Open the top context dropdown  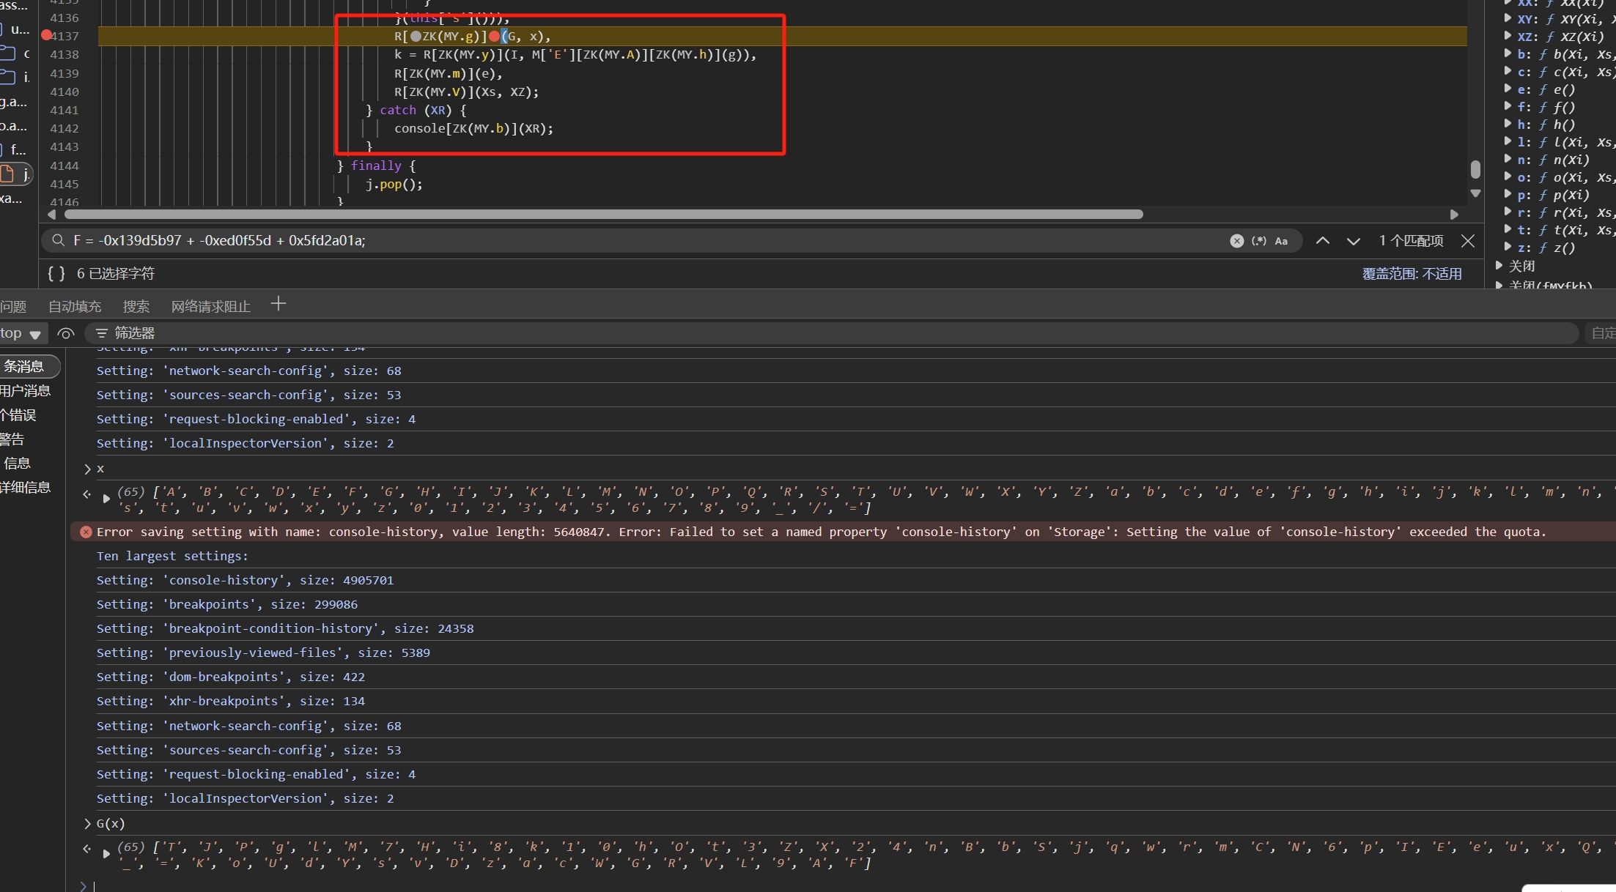(x=21, y=333)
